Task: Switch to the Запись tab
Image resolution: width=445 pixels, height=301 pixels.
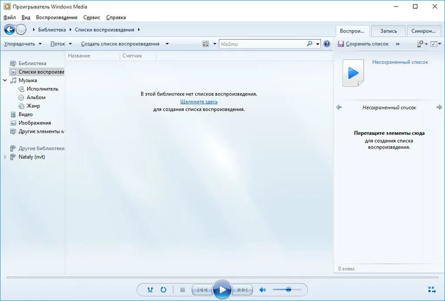Action: [x=389, y=31]
